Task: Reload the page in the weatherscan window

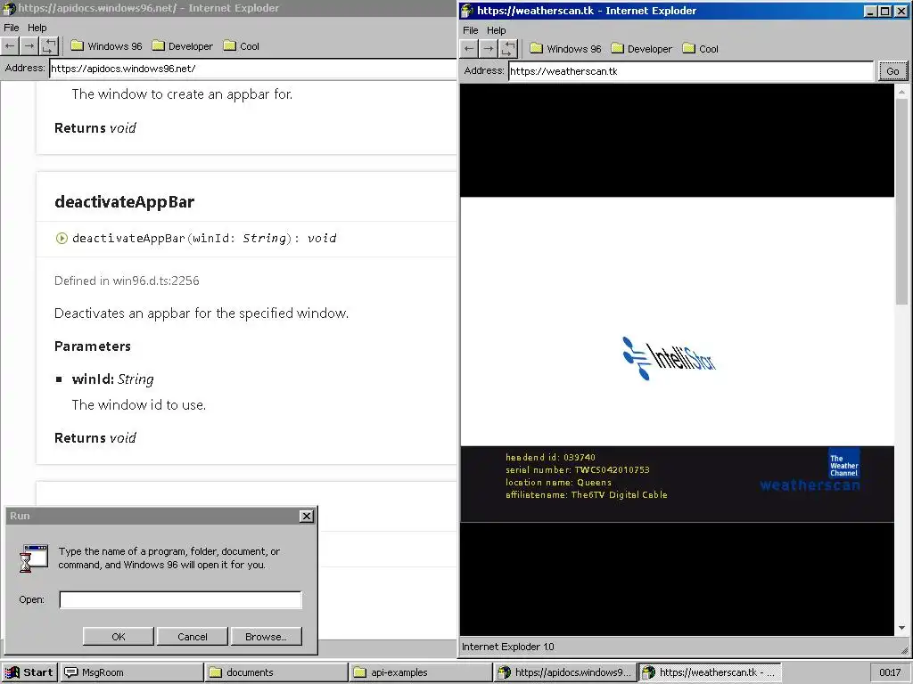Action: point(508,49)
